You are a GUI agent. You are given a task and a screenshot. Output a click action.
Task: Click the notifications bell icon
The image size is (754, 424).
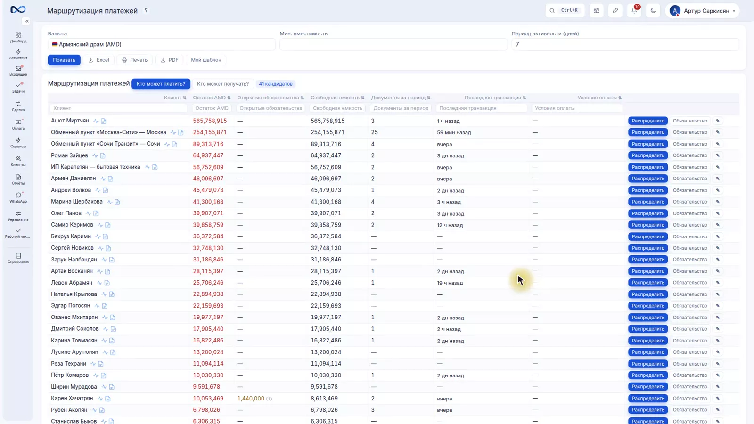coord(634,10)
